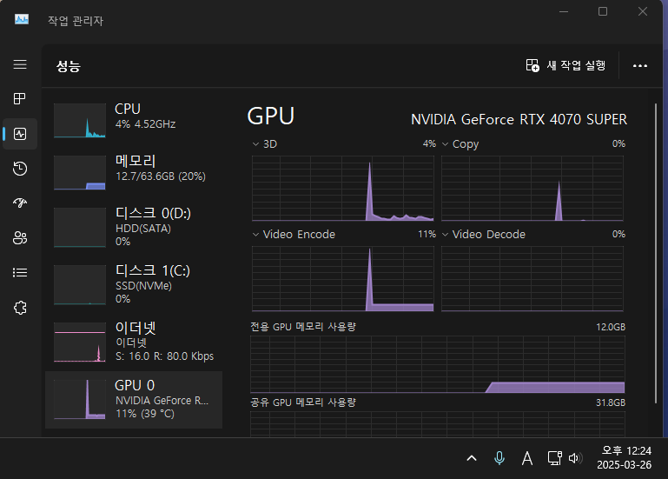Select the GPU 0 NVIDIA item

pos(134,400)
